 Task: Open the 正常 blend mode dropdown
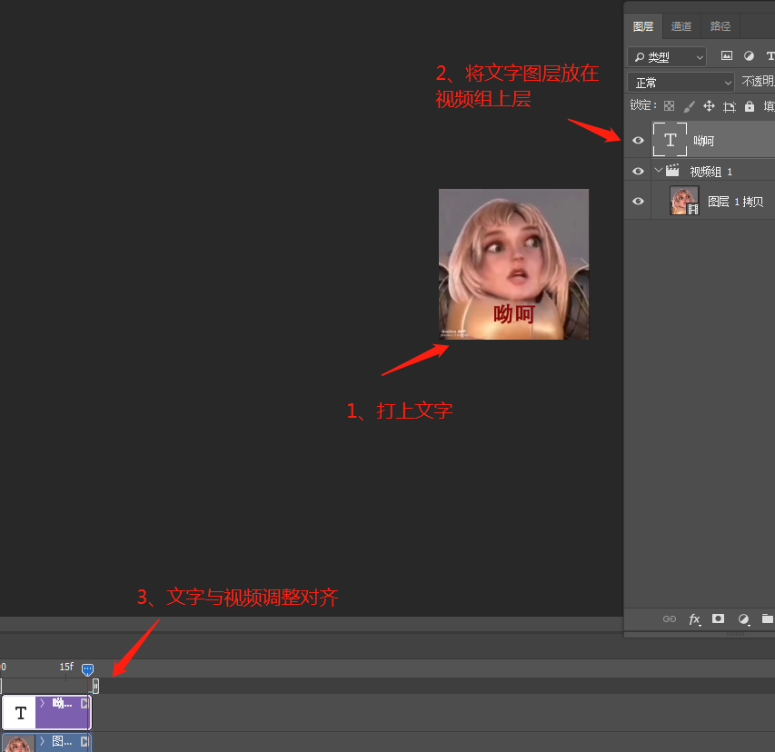681,83
